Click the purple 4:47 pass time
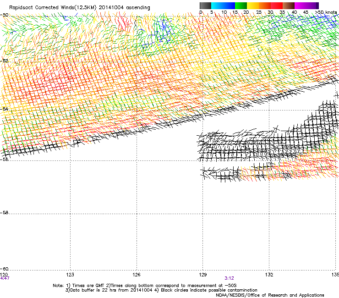The height and width of the screenshot is (298, 339). point(5,278)
